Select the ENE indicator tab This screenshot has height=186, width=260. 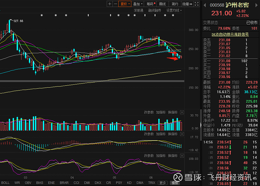[51, 183]
